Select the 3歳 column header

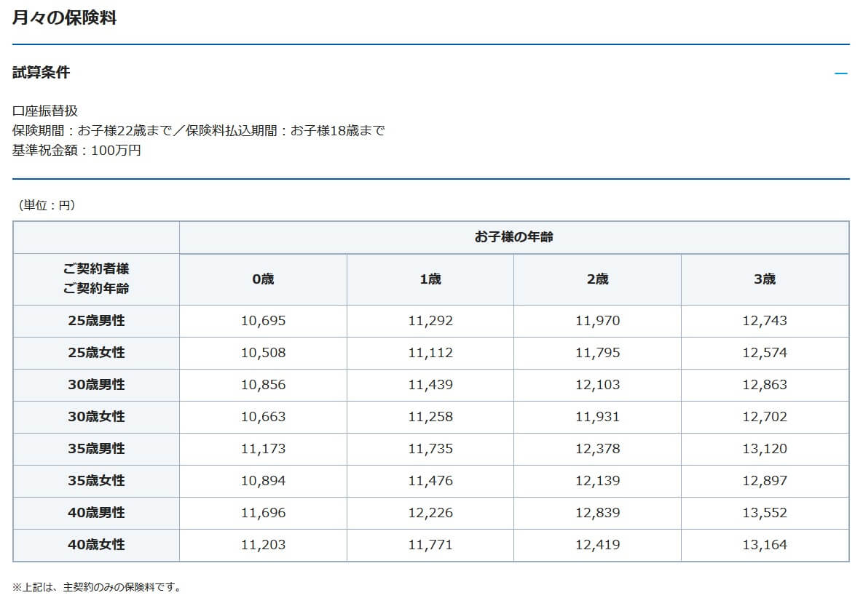[765, 279]
